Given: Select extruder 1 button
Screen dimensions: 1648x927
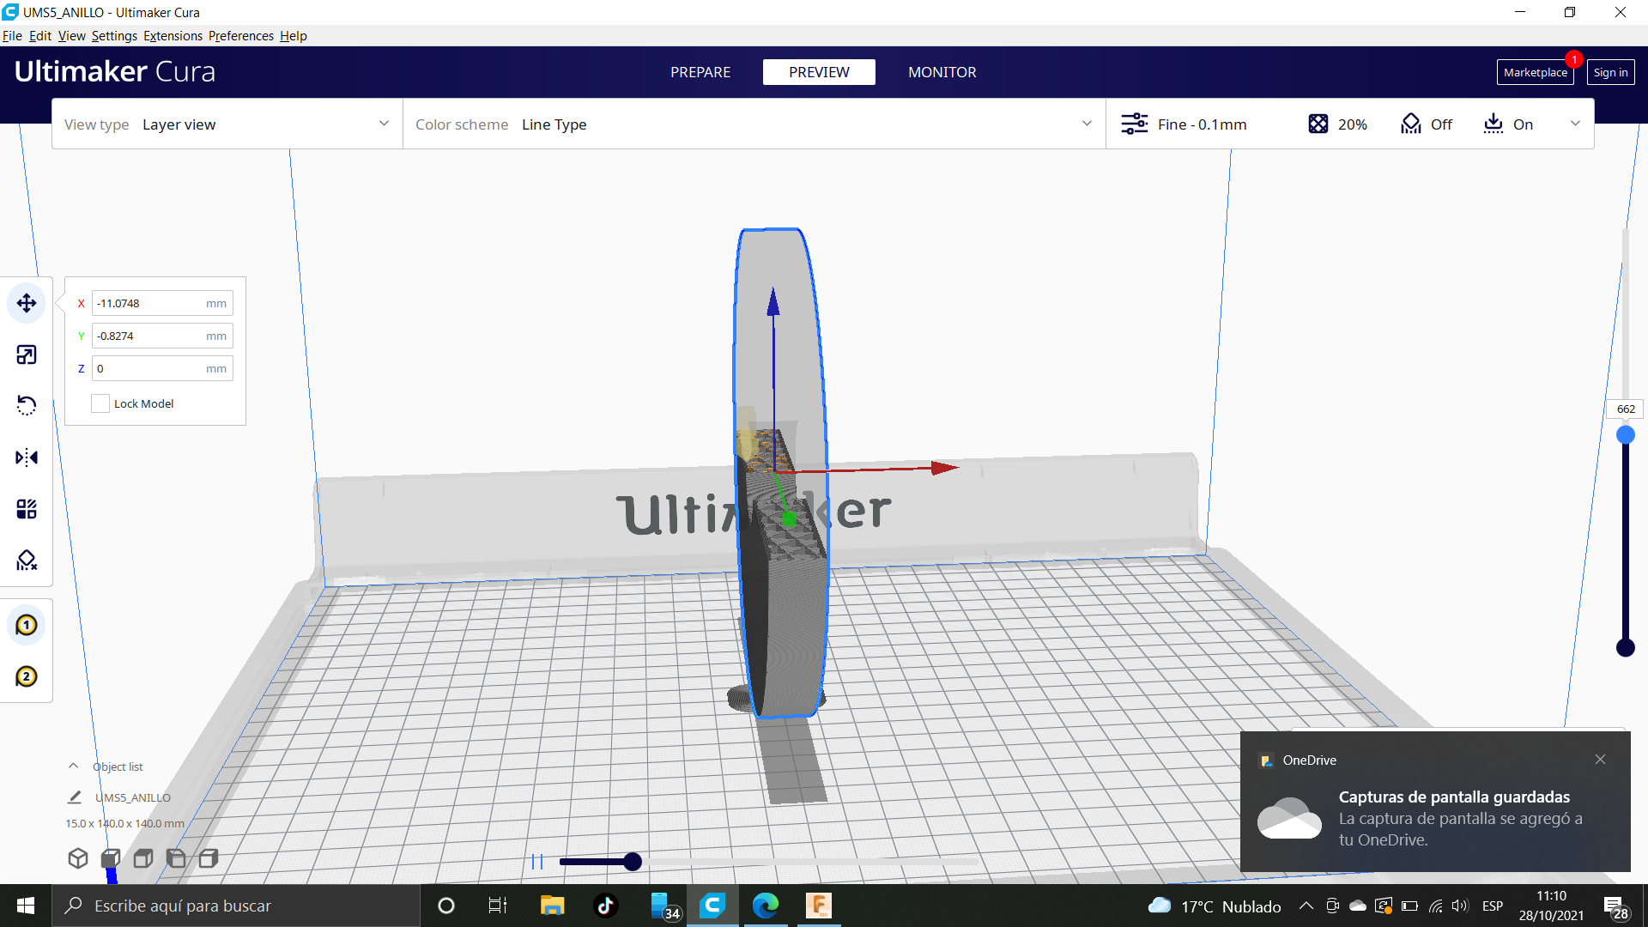Looking at the screenshot, I should coord(27,625).
